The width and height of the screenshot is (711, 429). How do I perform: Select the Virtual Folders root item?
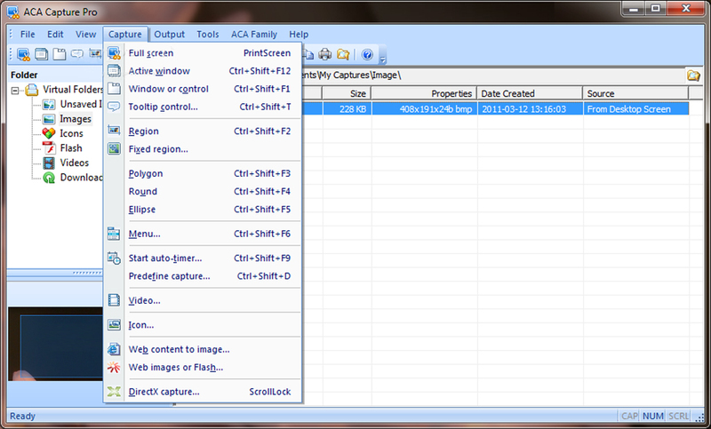pyautogui.click(x=73, y=89)
